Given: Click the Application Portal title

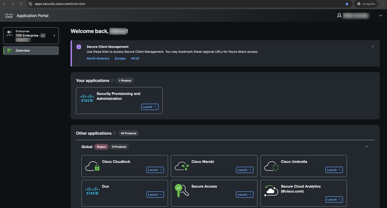Looking at the screenshot, I should click(32, 15).
